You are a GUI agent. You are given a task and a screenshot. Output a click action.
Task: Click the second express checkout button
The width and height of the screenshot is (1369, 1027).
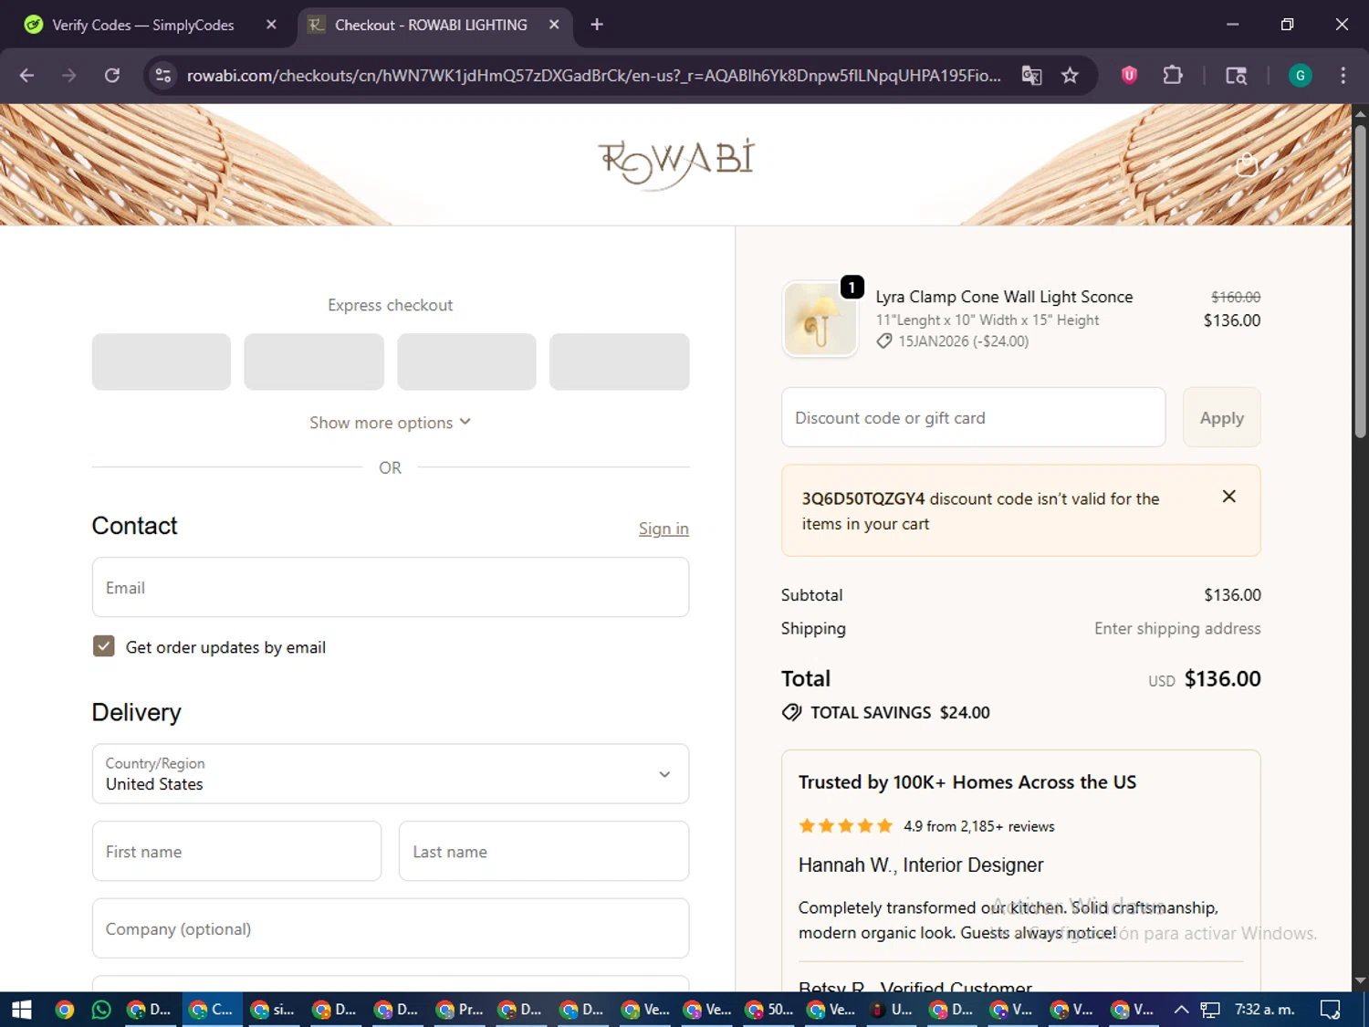tap(314, 362)
